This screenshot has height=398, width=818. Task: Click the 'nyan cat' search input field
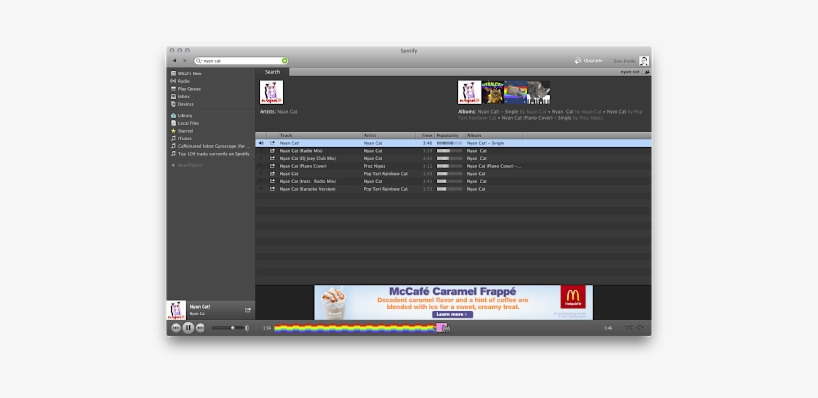click(241, 61)
